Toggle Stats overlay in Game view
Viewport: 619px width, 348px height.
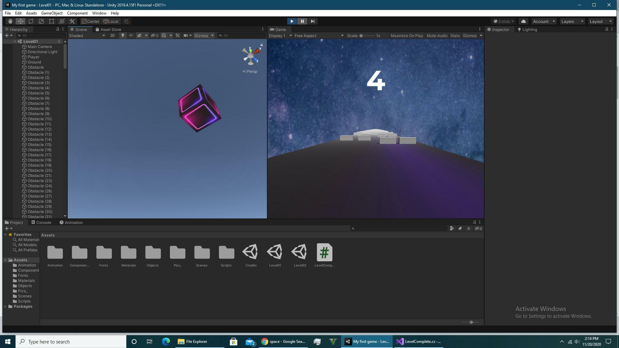click(455, 35)
